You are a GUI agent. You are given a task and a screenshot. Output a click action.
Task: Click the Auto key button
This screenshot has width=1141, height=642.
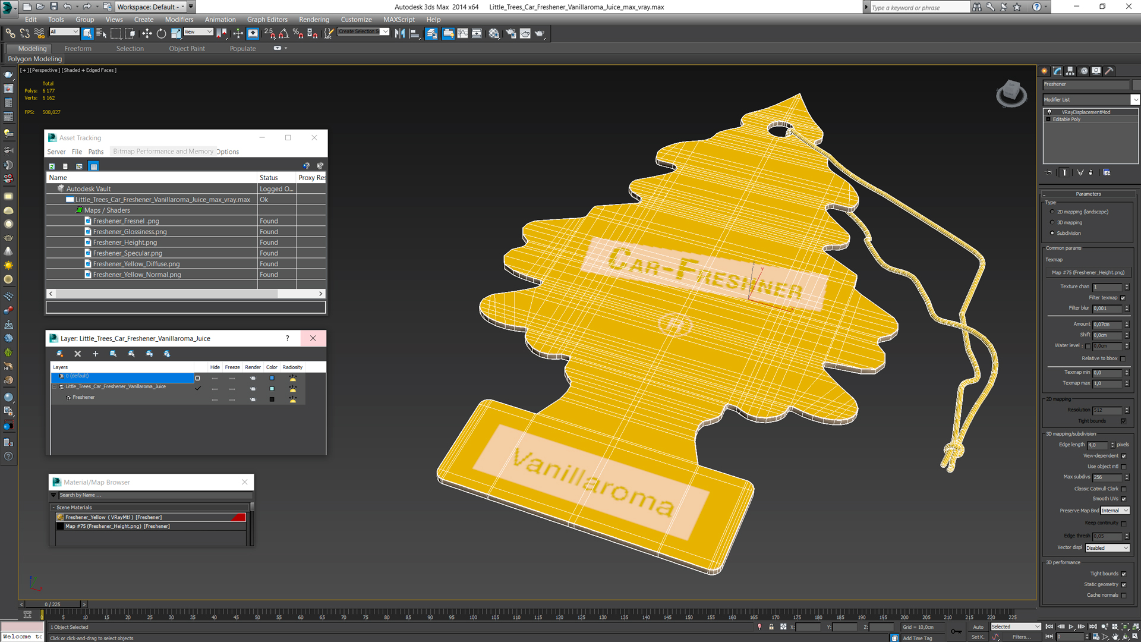click(x=978, y=627)
